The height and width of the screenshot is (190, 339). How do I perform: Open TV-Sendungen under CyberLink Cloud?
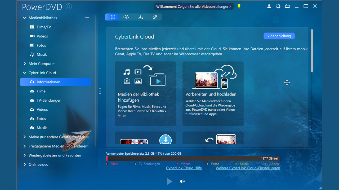49,100
